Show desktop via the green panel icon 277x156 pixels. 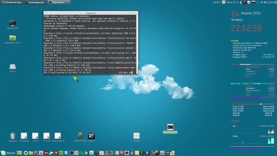19,153
